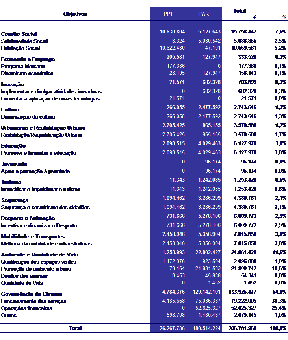
Task: Select grand total 206.781.960
Action: [x=242, y=328]
